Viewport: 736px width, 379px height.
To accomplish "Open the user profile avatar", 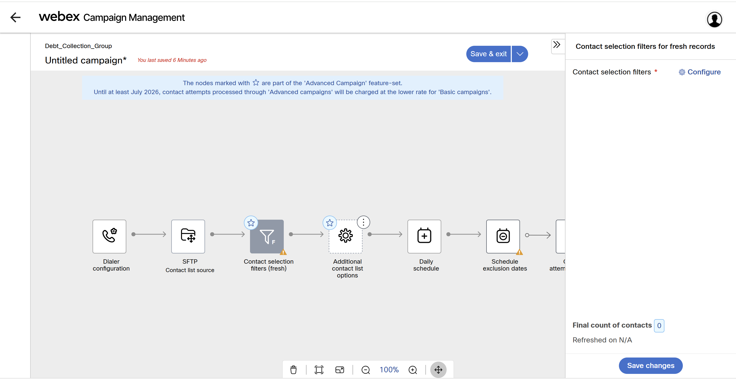I will point(714,19).
